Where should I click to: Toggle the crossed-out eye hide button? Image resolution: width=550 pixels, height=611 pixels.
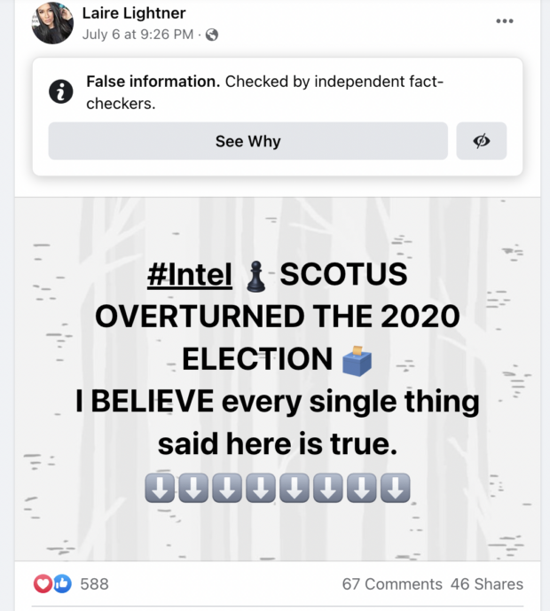pos(482,141)
